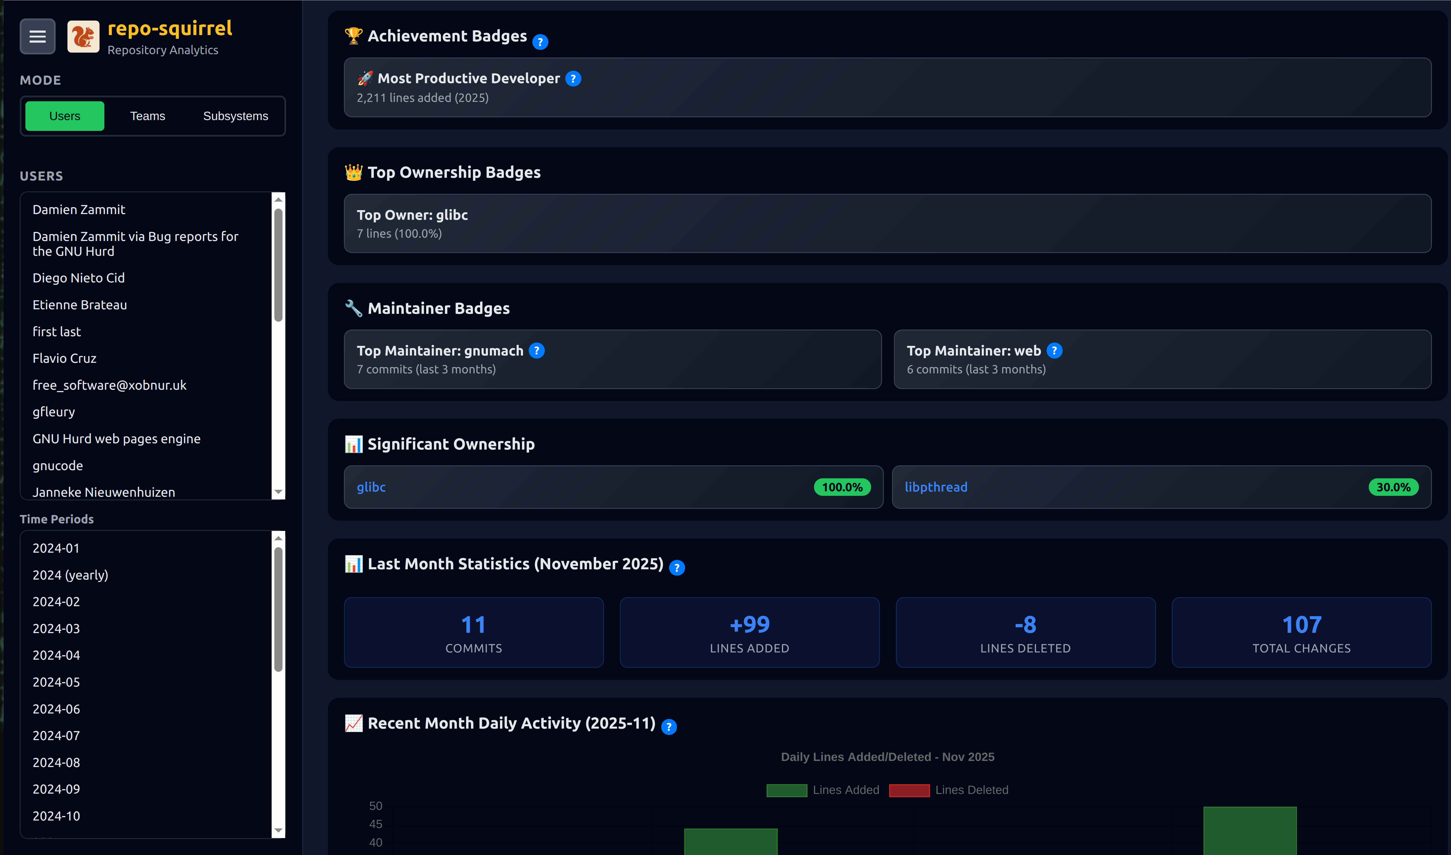Open the sidebar hamburger menu
The image size is (1451, 855).
click(37, 36)
